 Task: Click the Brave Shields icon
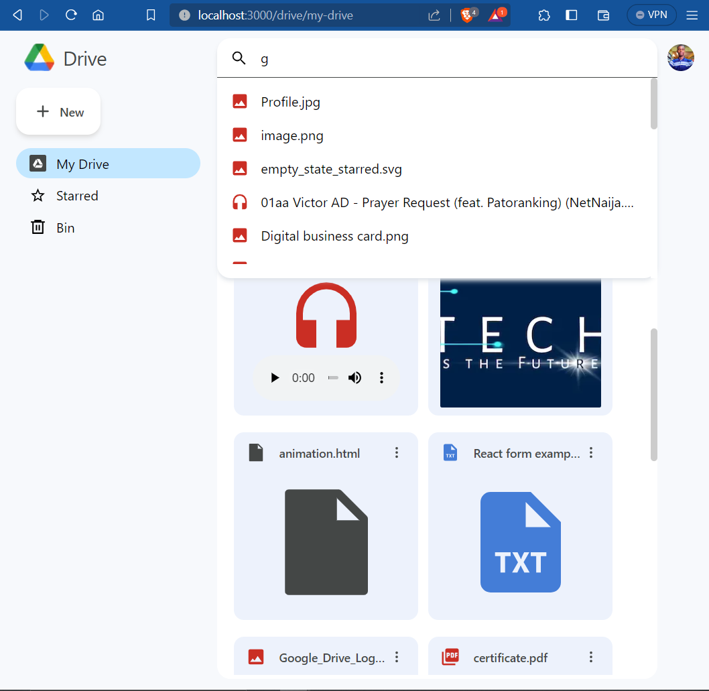pos(467,15)
